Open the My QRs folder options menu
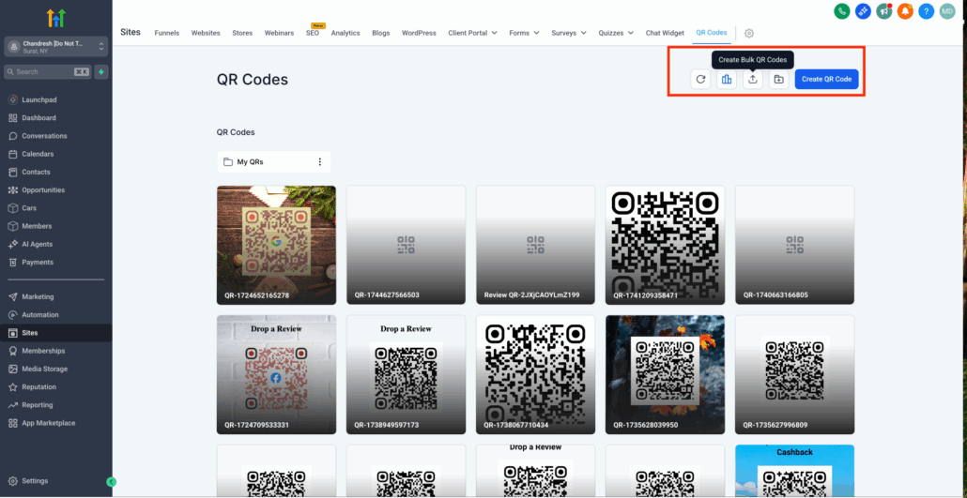Image resolution: width=967 pixels, height=498 pixels. click(319, 162)
